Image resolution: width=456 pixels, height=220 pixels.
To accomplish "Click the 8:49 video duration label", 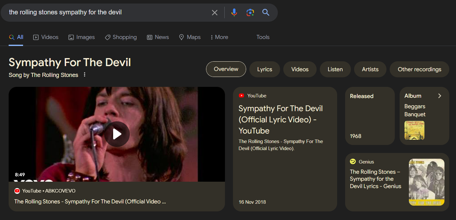I will 20,175.
